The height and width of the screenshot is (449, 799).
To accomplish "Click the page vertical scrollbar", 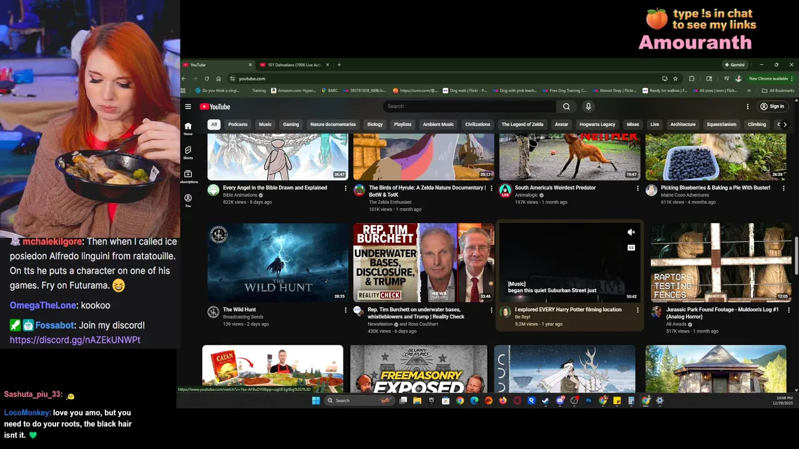I will tap(796, 254).
